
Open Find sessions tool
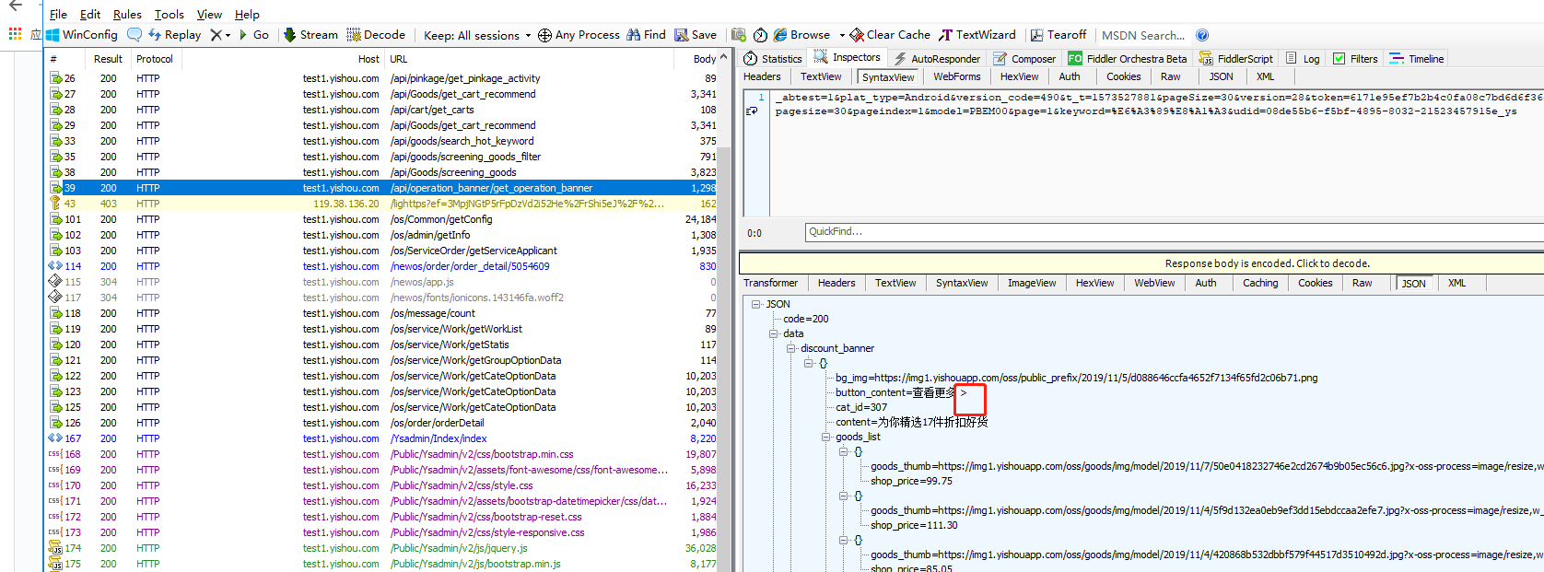pos(646,35)
